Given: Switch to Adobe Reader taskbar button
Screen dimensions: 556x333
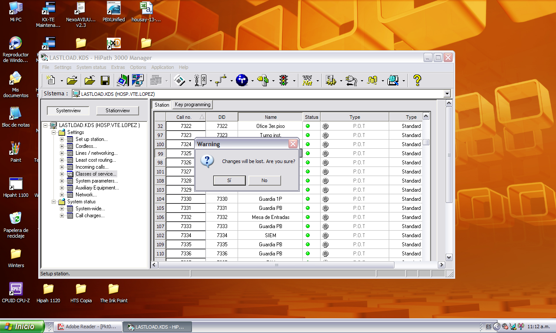Looking at the screenshot, I should click(x=88, y=327).
